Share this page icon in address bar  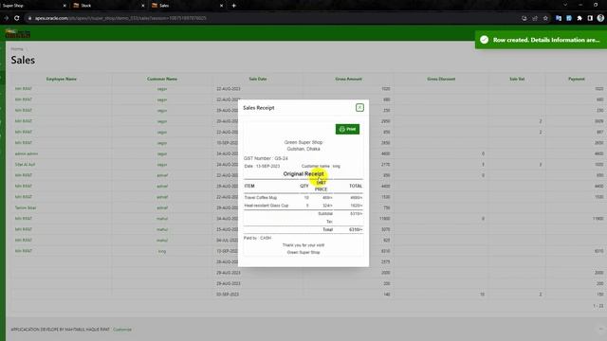pos(535,18)
